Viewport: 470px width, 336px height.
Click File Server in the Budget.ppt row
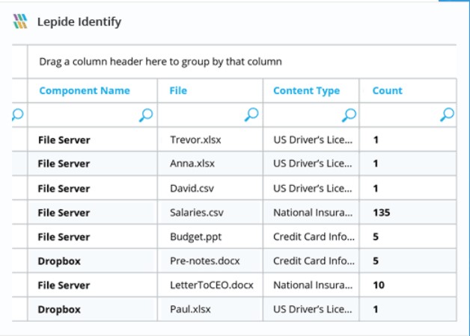click(64, 237)
